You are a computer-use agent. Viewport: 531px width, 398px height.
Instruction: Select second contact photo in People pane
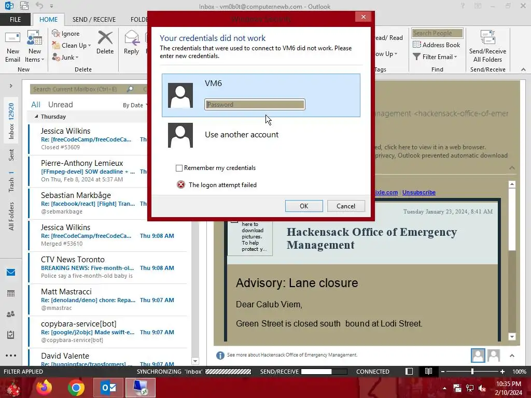(x=494, y=356)
